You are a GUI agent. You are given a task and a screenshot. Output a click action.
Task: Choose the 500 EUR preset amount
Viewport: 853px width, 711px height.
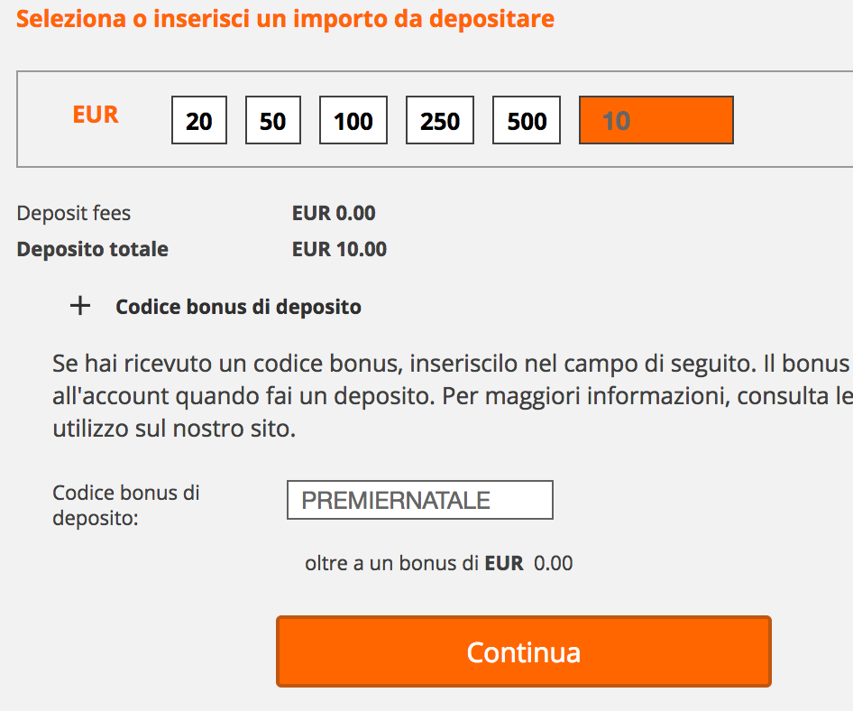click(527, 120)
